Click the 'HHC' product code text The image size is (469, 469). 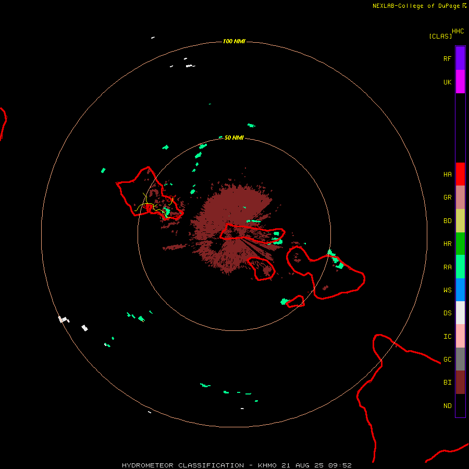tap(458, 31)
